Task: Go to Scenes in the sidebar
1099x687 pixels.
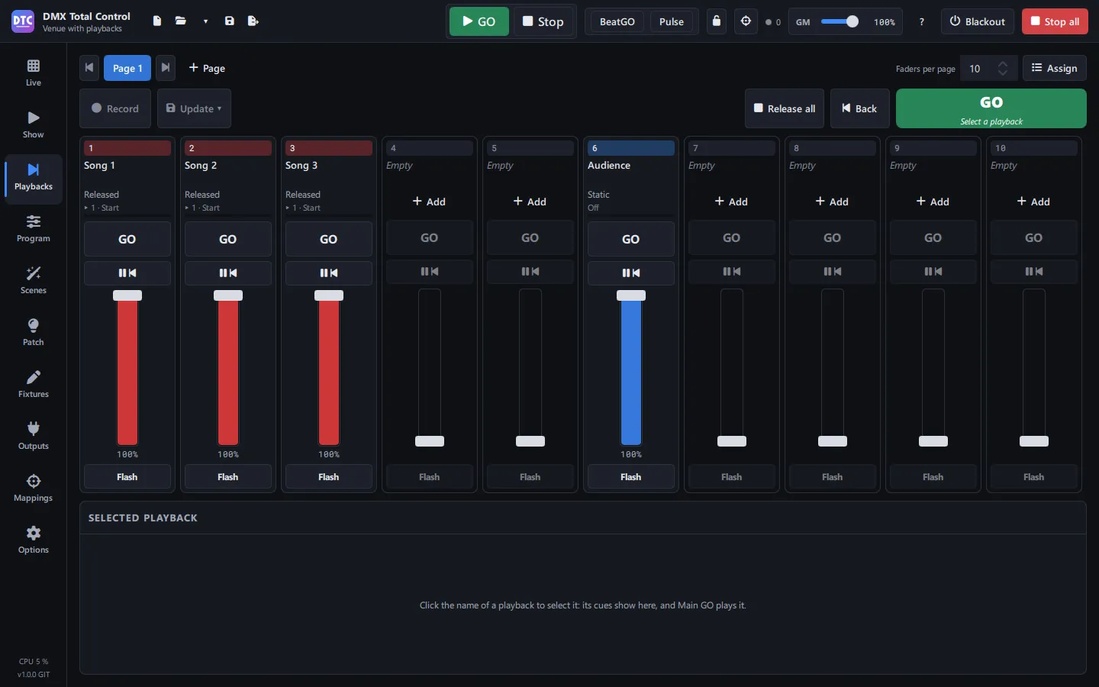Action: click(x=34, y=280)
